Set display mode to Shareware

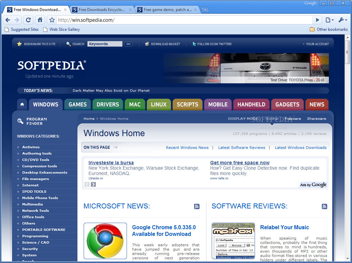click(316, 118)
